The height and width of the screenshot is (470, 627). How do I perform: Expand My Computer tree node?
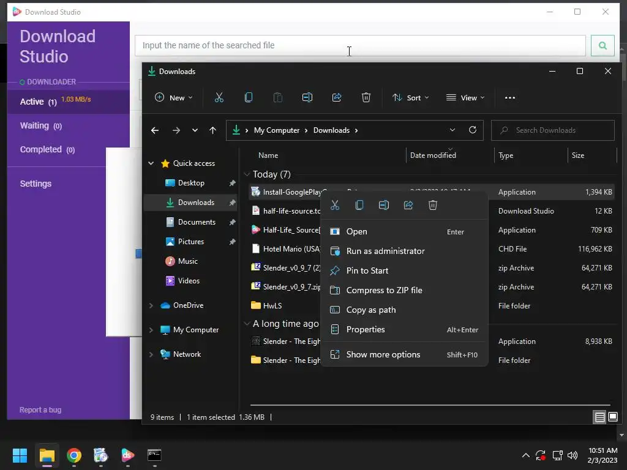pos(151,330)
